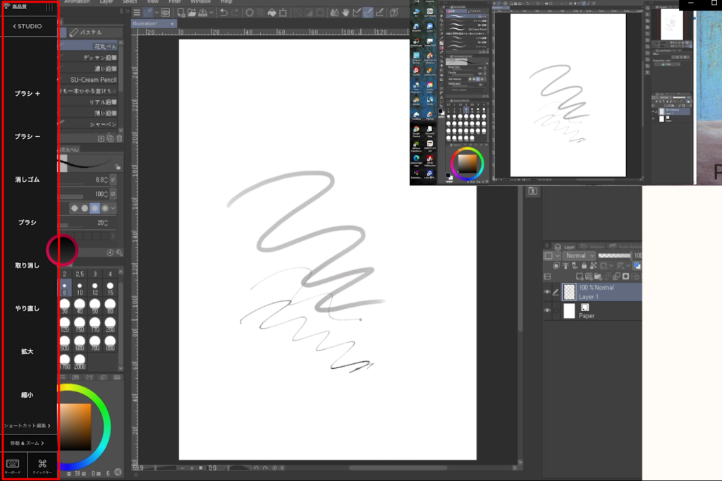
Task: Click the hand-shaped touch gesture icon
Action: tap(345, 13)
